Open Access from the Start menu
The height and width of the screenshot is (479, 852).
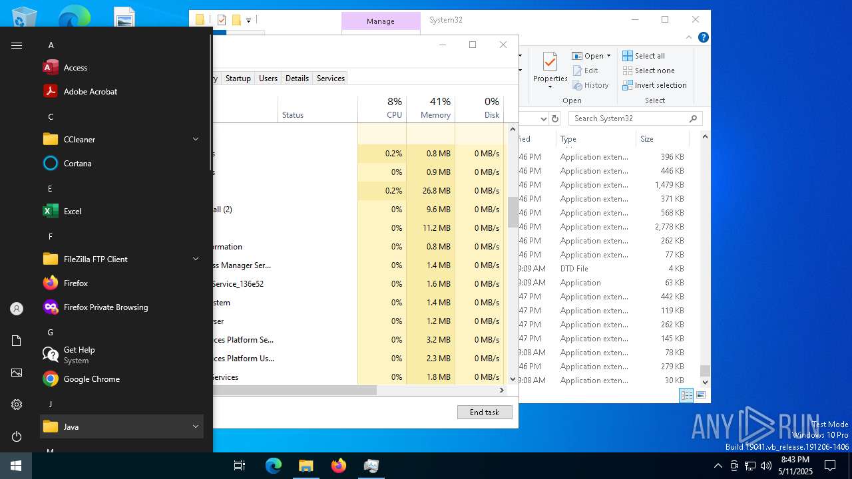point(121,67)
